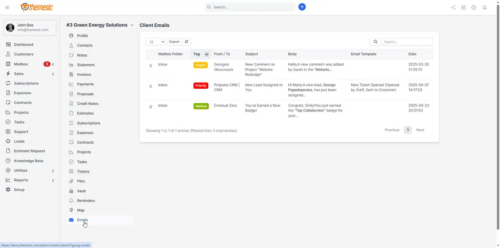This screenshot has width=500, height=248.
Task: Open the client Profile tab
Action: 82,36
